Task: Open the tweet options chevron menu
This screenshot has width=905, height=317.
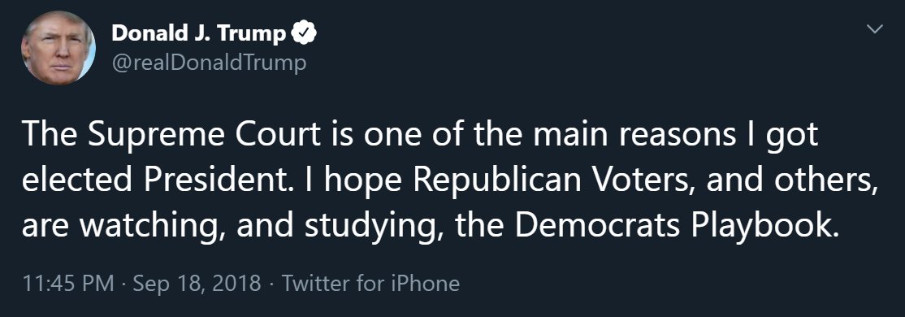Action: tap(876, 28)
